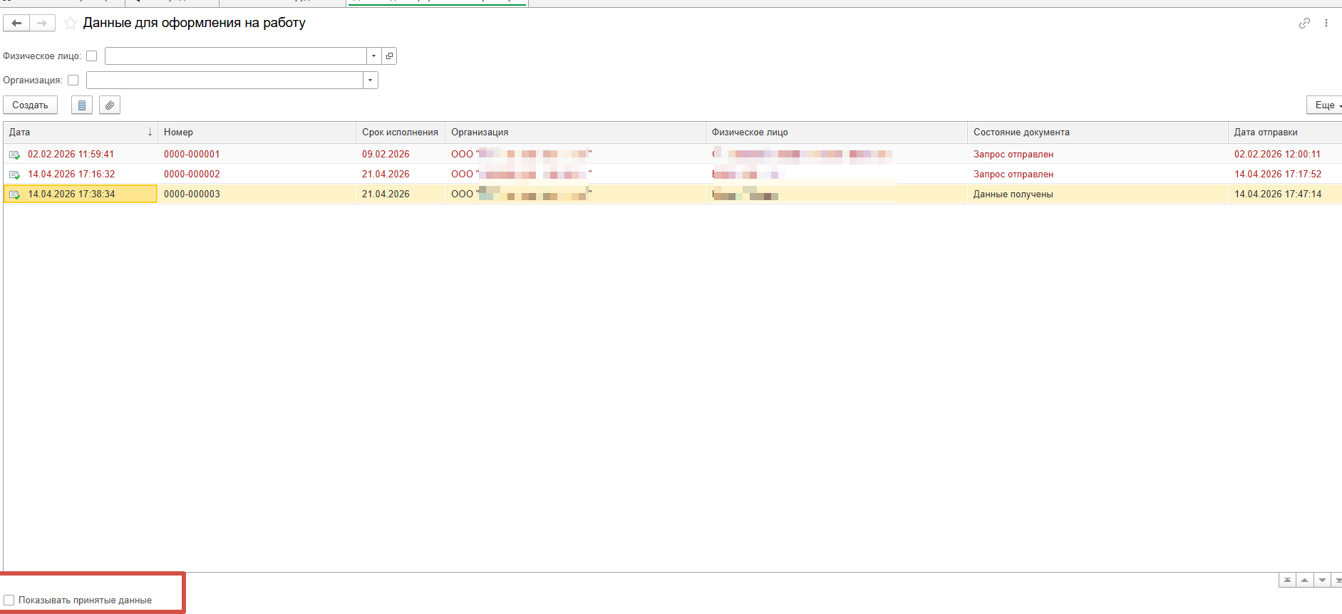This screenshot has height=614, width=1342.
Task: Expand the Физическое лицо dropdown list
Action: tap(373, 56)
